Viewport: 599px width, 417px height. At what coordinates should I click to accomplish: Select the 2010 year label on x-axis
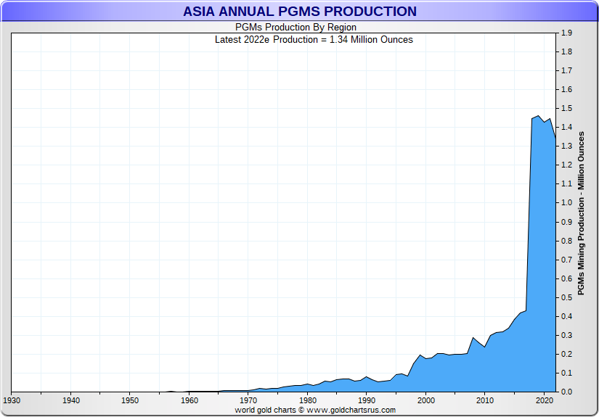click(485, 400)
